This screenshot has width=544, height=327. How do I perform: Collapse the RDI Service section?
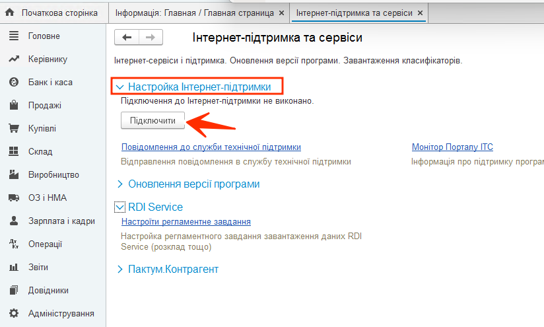point(120,207)
